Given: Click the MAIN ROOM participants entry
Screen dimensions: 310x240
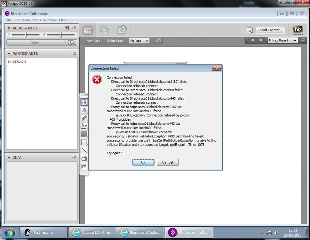Looking at the screenshot, I should pos(17,61).
